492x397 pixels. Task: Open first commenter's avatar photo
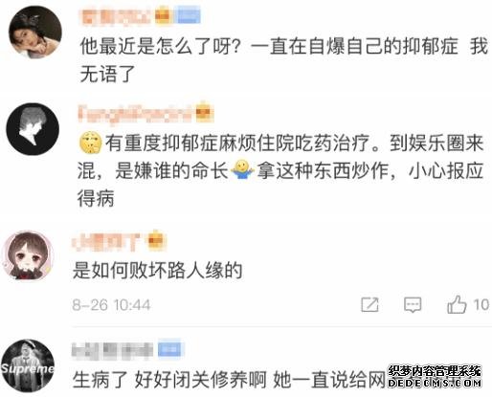click(x=35, y=33)
